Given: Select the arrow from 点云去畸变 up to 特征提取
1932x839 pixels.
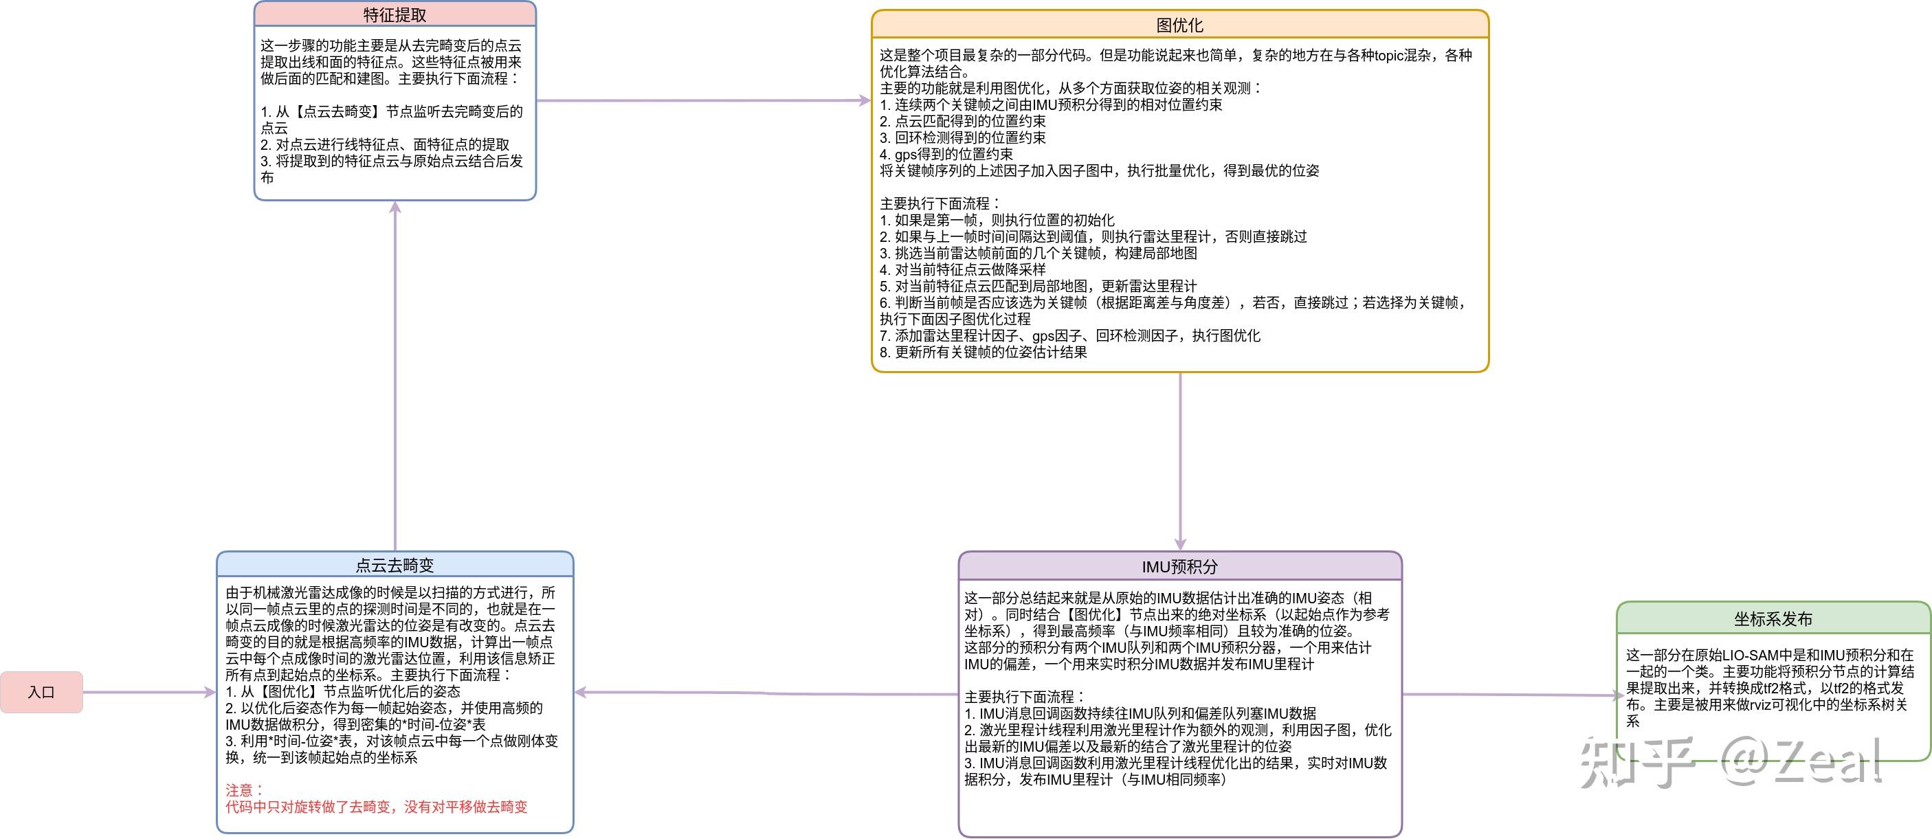Looking at the screenshot, I should coord(395,375).
